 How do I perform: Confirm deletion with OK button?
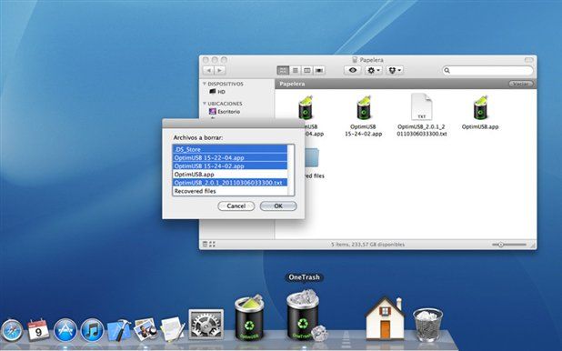278,206
